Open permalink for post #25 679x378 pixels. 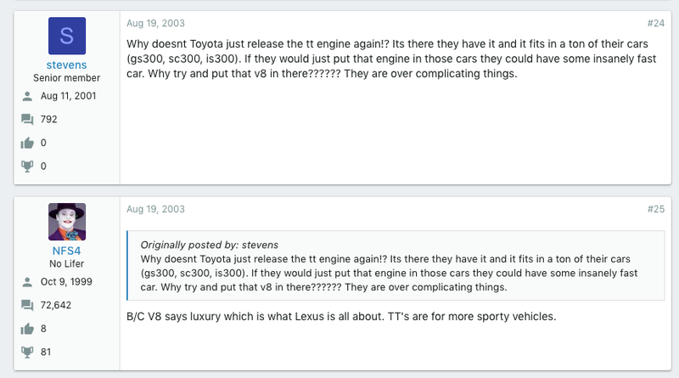[x=655, y=209]
